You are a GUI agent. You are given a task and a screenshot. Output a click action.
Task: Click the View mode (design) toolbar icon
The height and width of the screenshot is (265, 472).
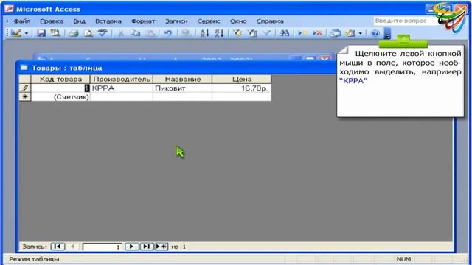(x=16, y=33)
